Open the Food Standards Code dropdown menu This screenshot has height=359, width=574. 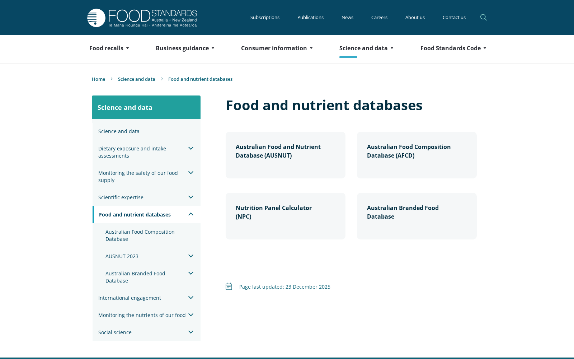[453, 48]
